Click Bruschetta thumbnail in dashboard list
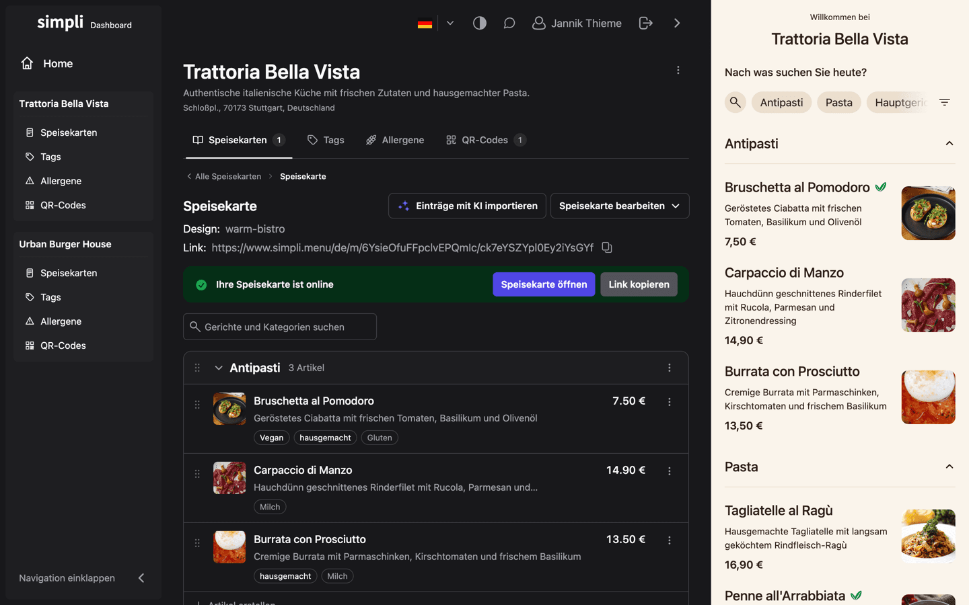Screen dimensions: 969x605 click(x=229, y=409)
